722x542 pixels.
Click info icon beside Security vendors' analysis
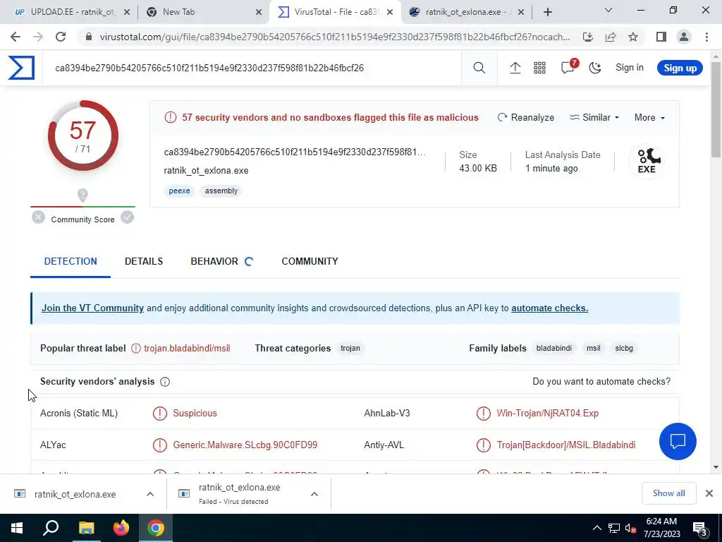(165, 382)
